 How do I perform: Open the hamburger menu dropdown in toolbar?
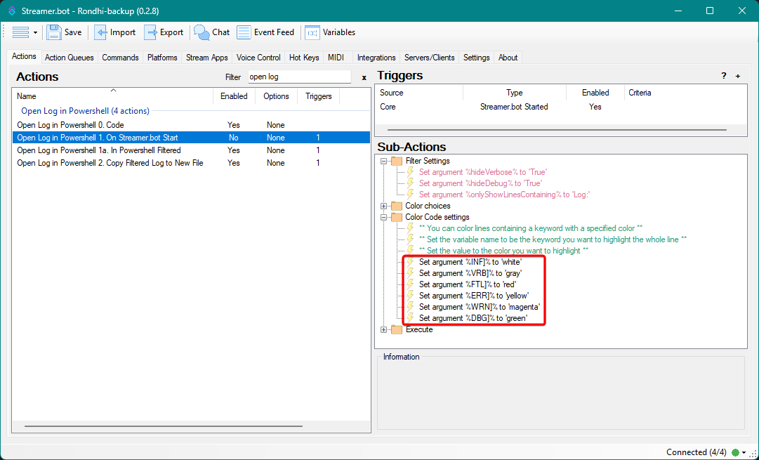pyautogui.click(x=25, y=32)
